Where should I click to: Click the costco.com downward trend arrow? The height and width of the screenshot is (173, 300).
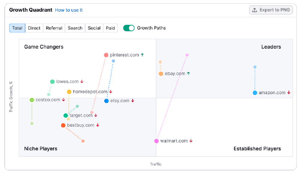point(63,100)
